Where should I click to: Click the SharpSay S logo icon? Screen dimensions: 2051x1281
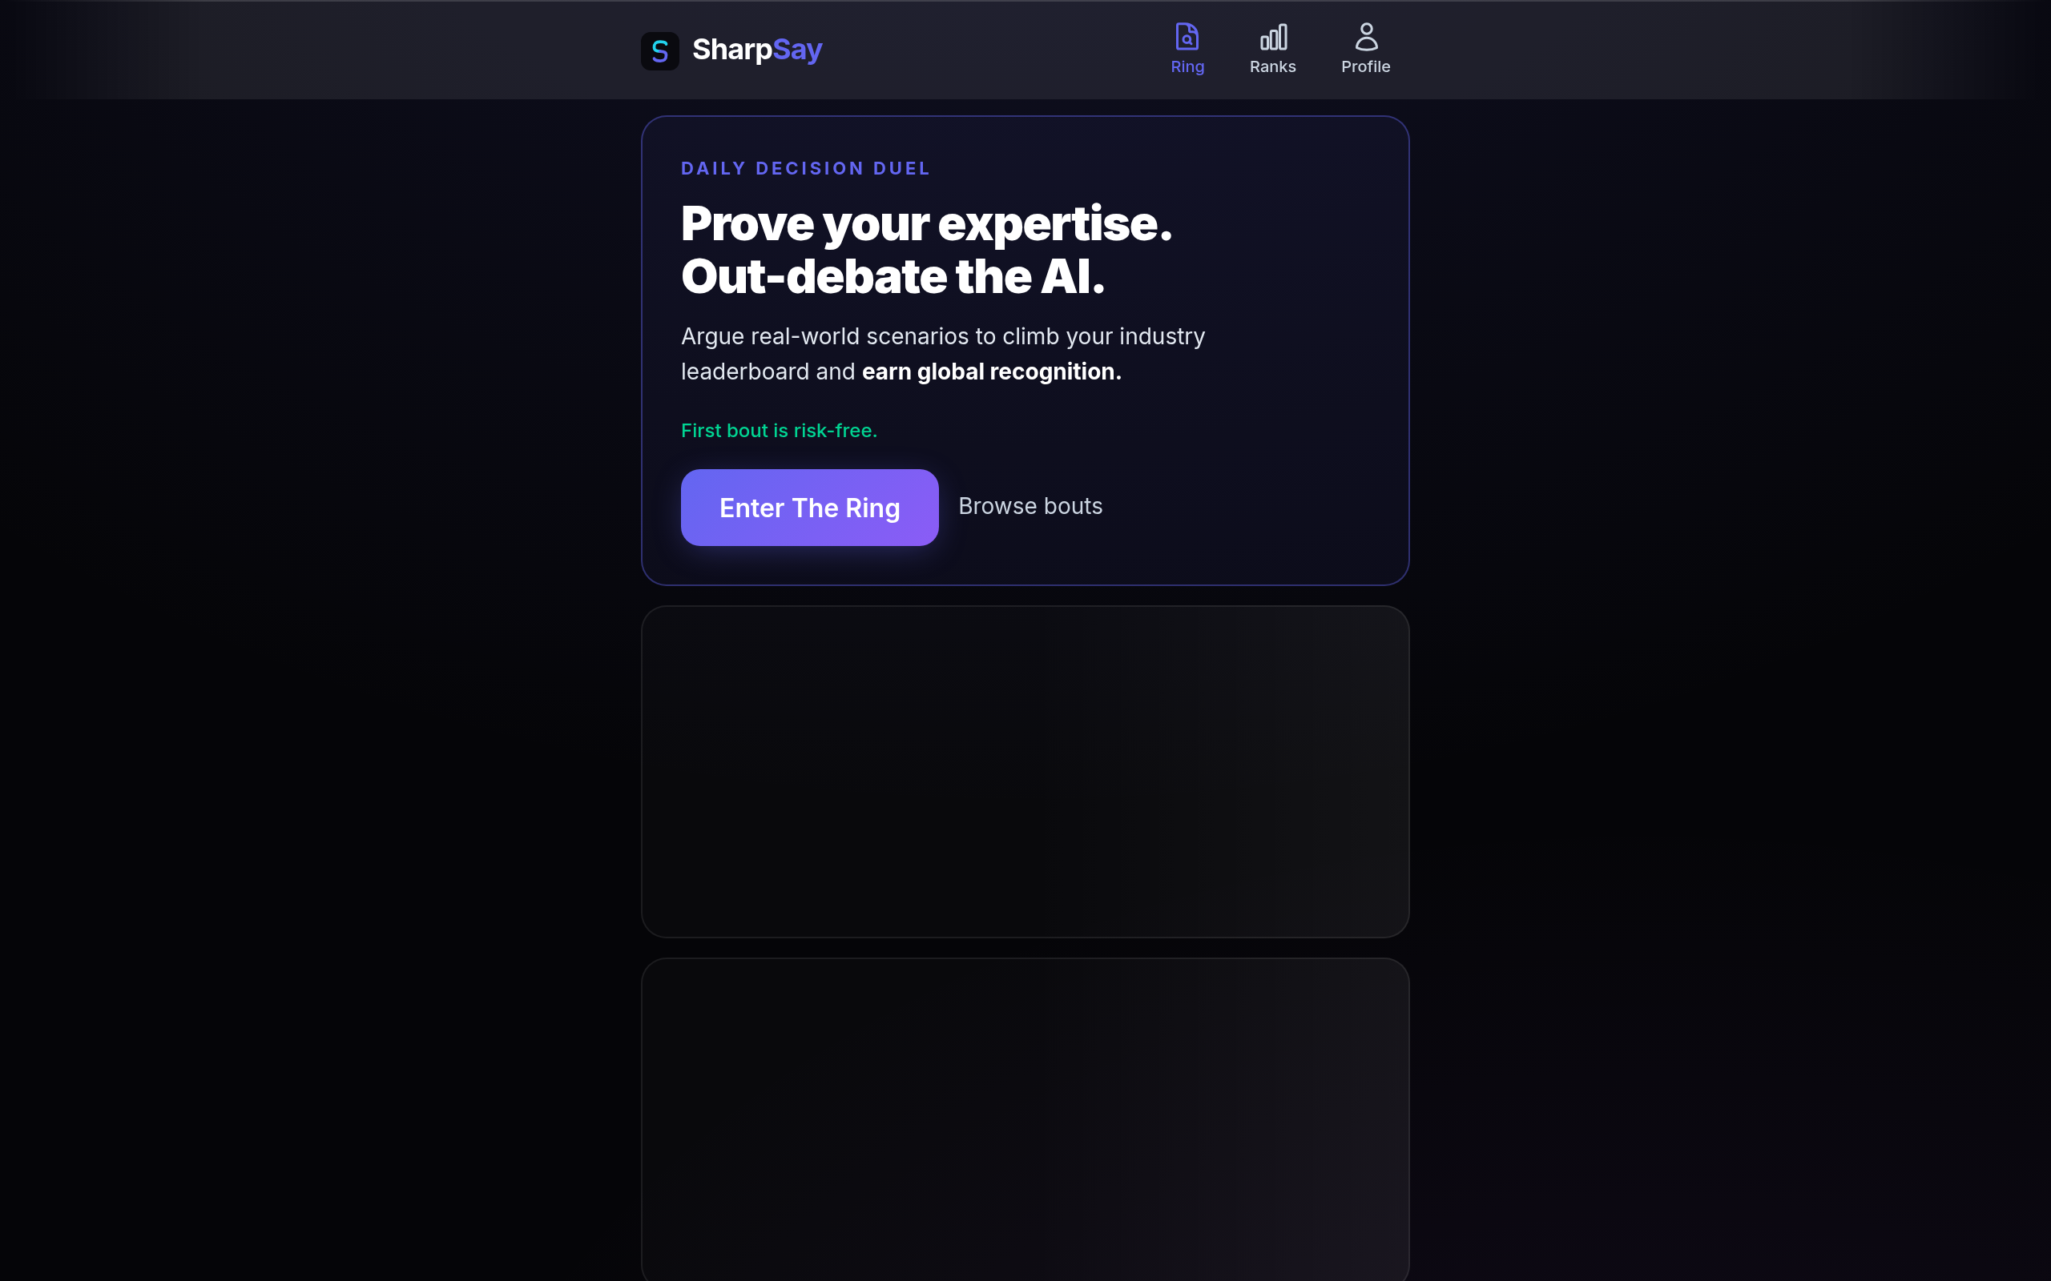(659, 50)
